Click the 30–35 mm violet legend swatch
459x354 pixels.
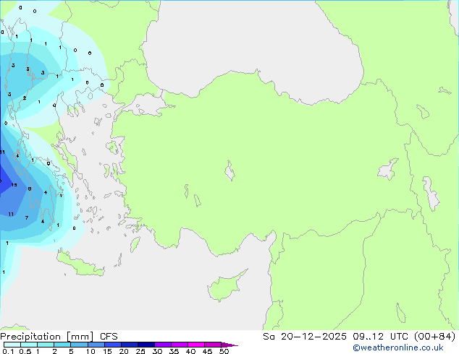(x=163, y=345)
